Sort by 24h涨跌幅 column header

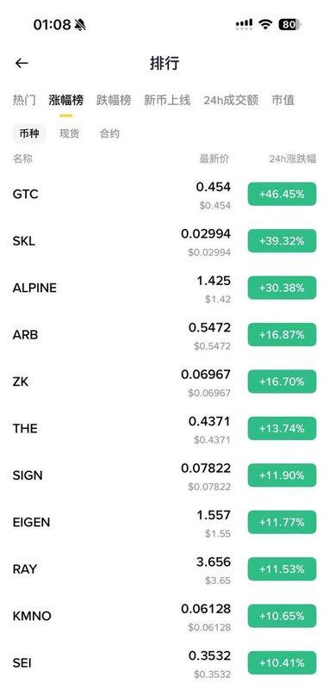click(293, 159)
